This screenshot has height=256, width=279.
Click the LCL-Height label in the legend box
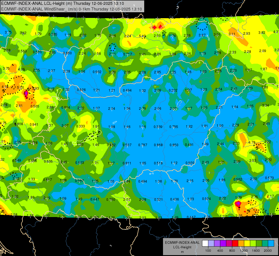coord(182,247)
